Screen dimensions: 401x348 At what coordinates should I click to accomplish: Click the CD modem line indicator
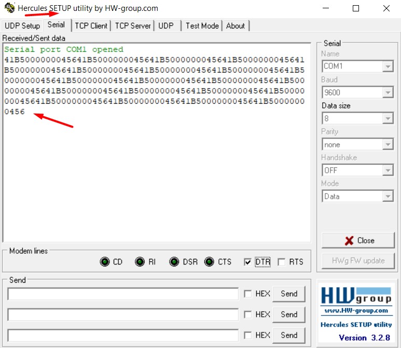click(105, 261)
